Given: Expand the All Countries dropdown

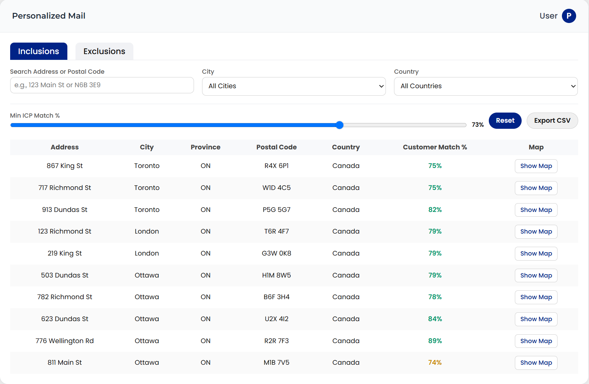Looking at the screenshot, I should (x=485, y=86).
